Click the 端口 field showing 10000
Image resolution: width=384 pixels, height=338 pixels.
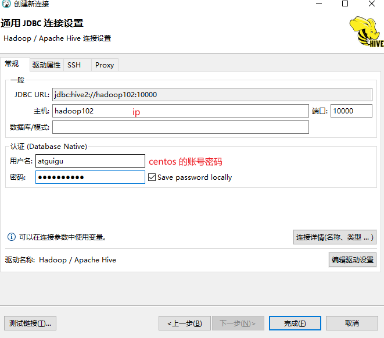(x=351, y=111)
